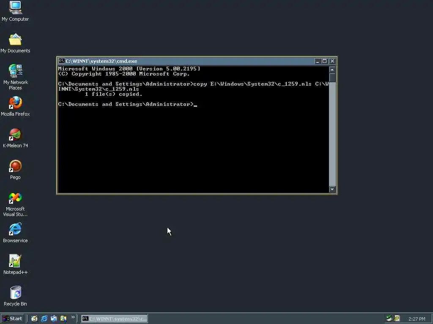433x324 pixels.
Task: Expand the quick launch overflow chevron
Action: click(x=73, y=317)
